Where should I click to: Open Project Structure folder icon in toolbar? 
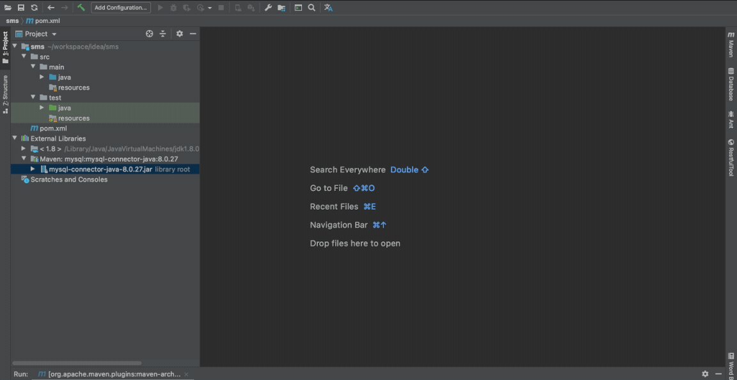[281, 8]
